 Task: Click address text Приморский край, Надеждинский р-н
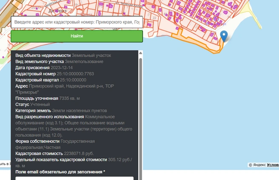coord(66,86)
